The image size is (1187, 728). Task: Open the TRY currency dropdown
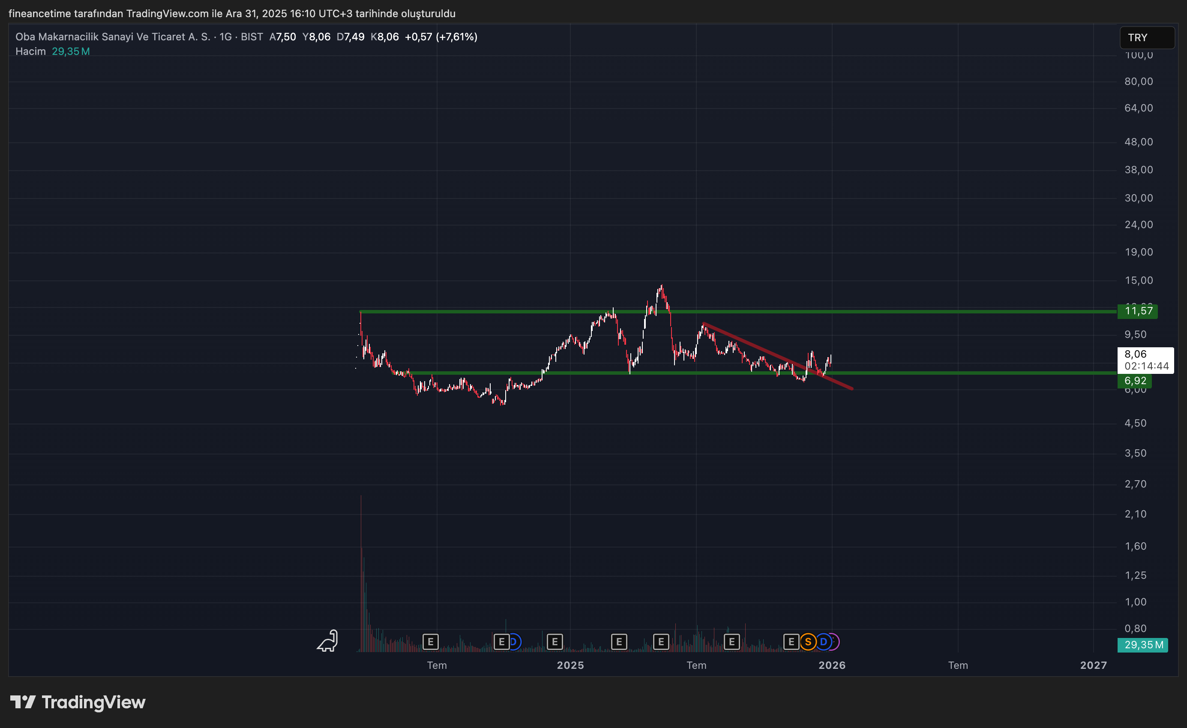click(1146, 38)
